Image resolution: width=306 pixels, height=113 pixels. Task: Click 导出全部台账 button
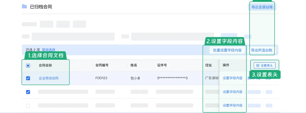[262, 7]
